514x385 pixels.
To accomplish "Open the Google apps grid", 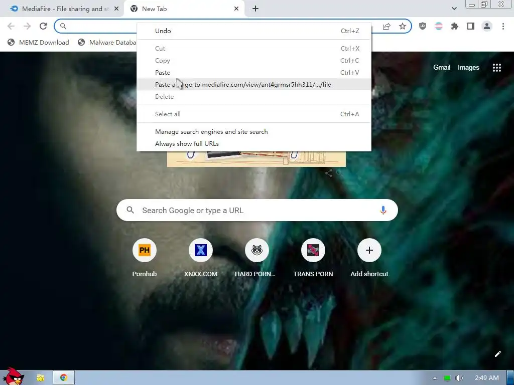I will pyautogui.click(x=496, y=68).
